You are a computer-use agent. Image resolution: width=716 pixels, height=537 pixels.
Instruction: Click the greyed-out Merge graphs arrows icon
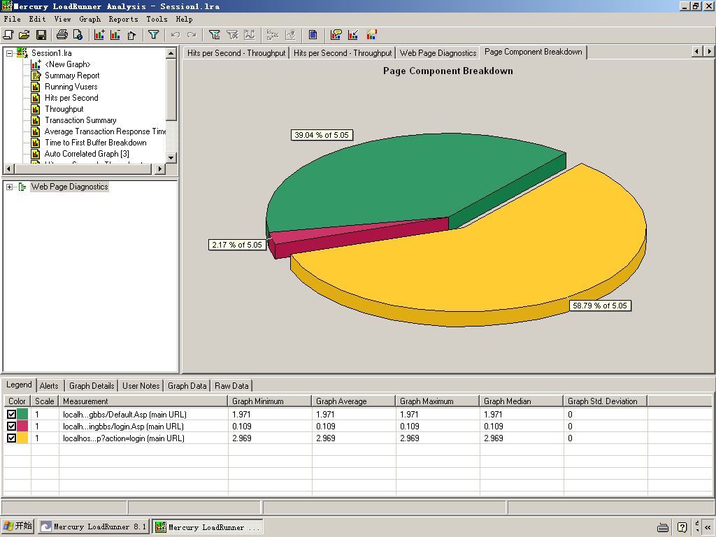click(x=272, y=35)
